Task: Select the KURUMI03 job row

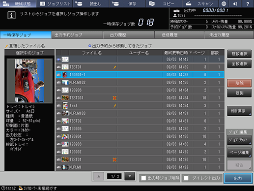Action: tap(140, 113)
